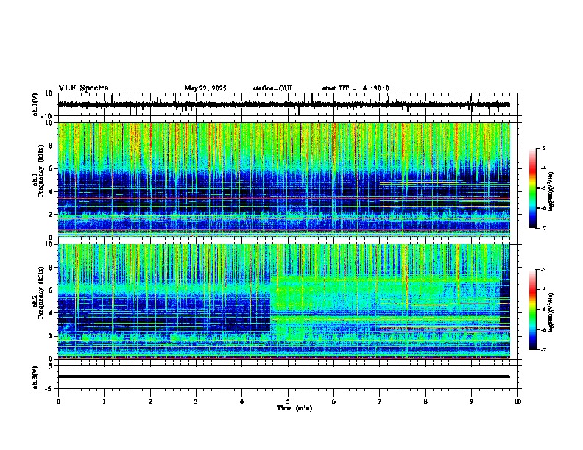Select the "start UT = 4:30:0" text
This screenshot has width=583, height=450.
click(x=356, y=88)
